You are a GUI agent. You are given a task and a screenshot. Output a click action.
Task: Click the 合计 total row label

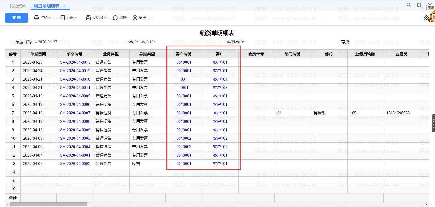[x=13, y=198]
